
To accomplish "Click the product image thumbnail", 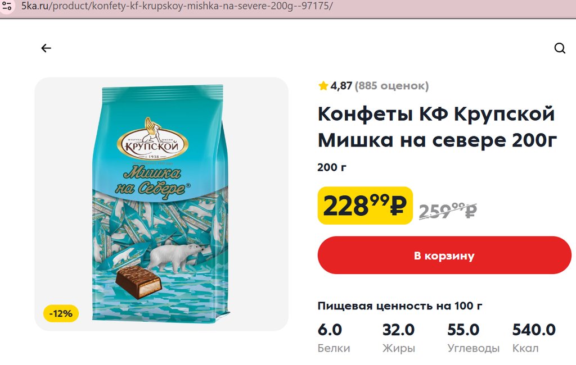I will click(161, 204).
